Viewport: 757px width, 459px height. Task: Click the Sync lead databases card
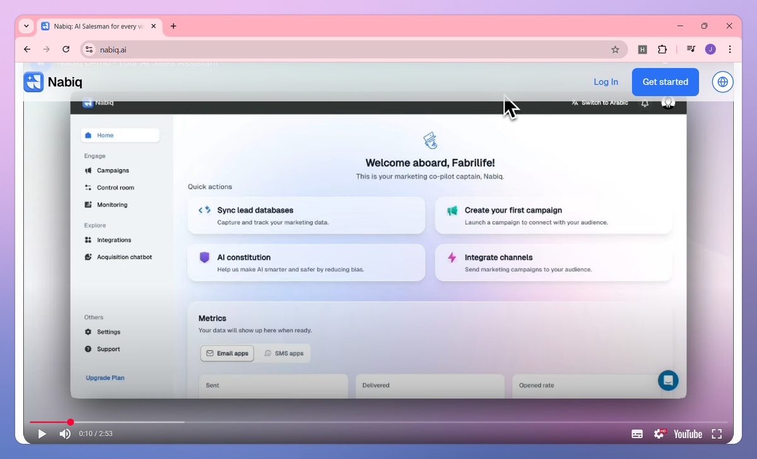click(x=306, y=215)
